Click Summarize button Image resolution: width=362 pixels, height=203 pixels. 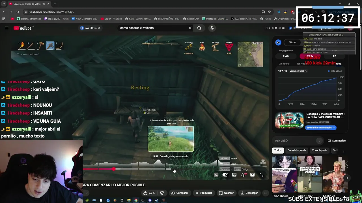pos(337,141)
